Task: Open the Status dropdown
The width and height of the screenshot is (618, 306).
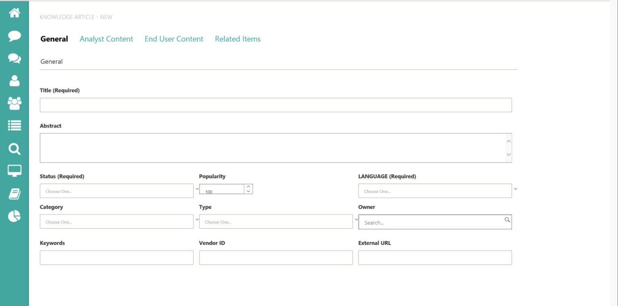Action: pos(197,188)
